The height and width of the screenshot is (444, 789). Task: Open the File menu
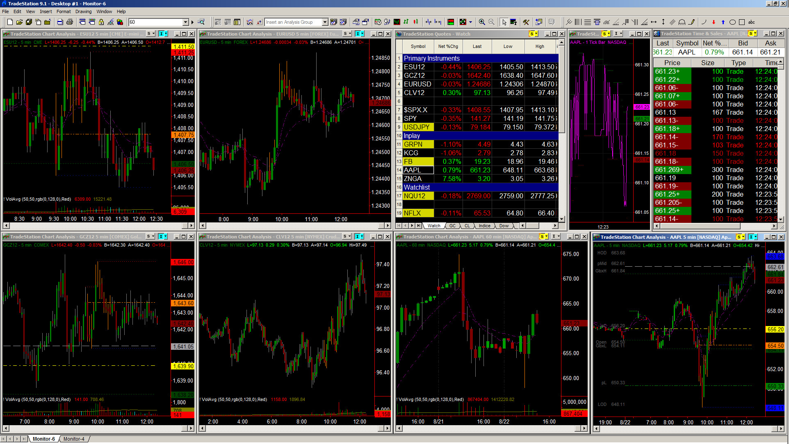coord(6,11)
